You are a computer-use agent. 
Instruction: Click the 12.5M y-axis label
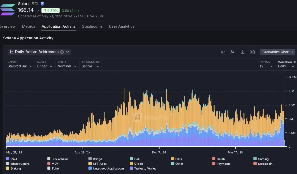292,77
